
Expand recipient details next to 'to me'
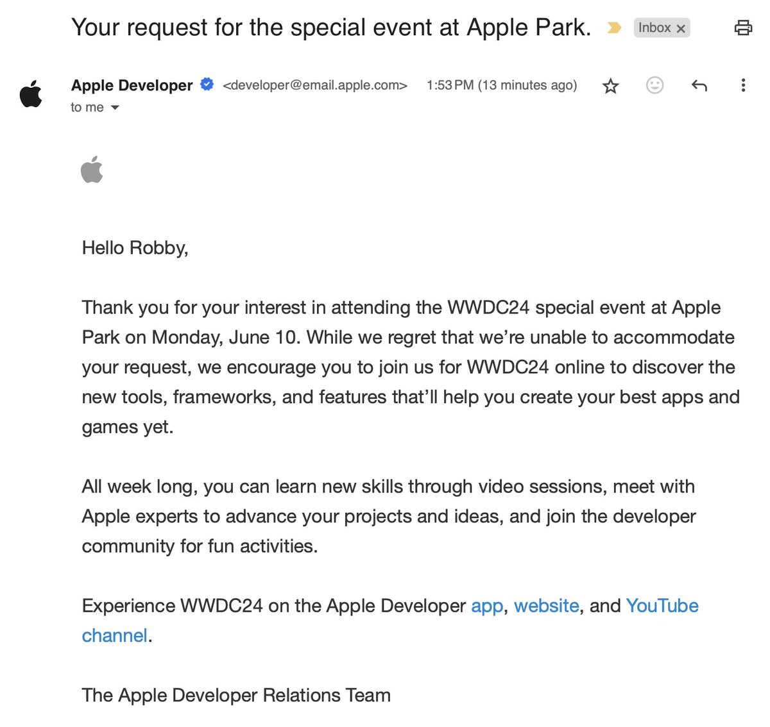(115, 108)
